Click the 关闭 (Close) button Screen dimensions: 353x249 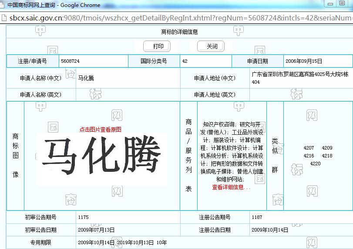click(x=212, y=46)
